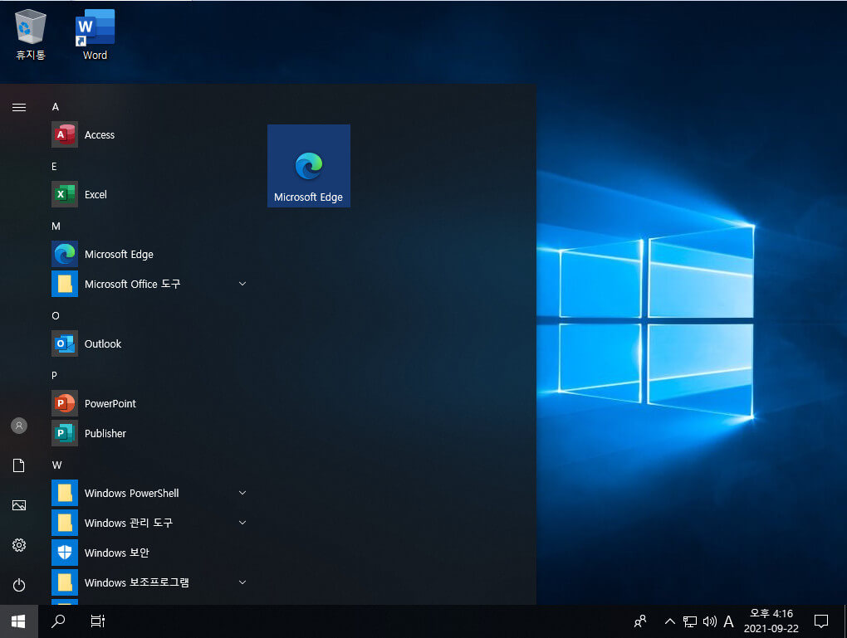The width and height of the screenshot is (847, 638).
Task: Expand Windows 관리 도구 chevron
Action: [242, 523]
